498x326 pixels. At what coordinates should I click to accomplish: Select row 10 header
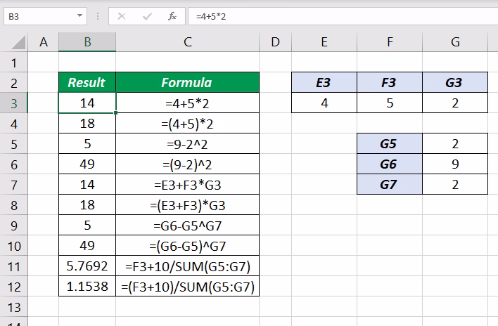point(13,246)
